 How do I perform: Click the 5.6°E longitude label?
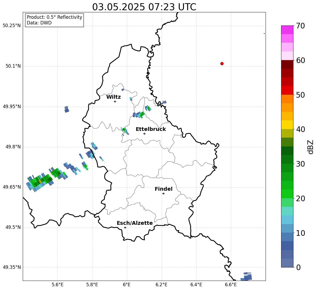click(58, 285)
